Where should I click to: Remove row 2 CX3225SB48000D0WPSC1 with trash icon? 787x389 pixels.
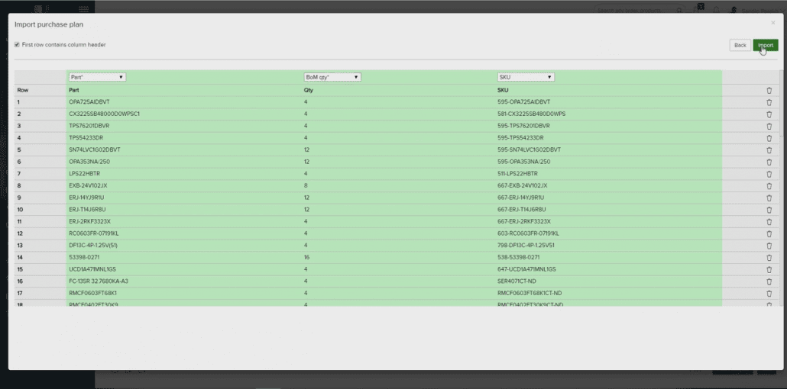click(769, 114)
